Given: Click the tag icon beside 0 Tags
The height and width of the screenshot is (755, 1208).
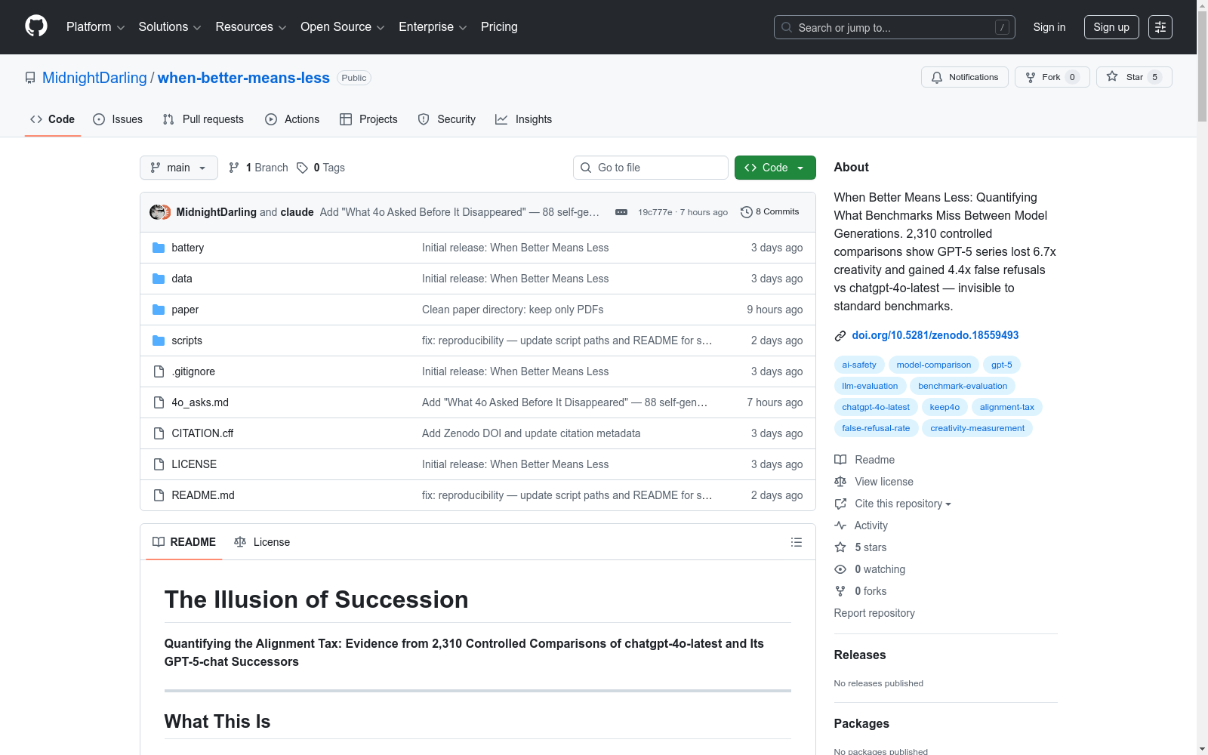Looking at the screenshot, I should coord(302,168).
